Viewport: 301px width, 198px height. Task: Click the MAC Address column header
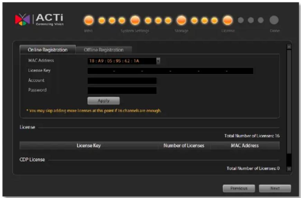coord(245,146)
